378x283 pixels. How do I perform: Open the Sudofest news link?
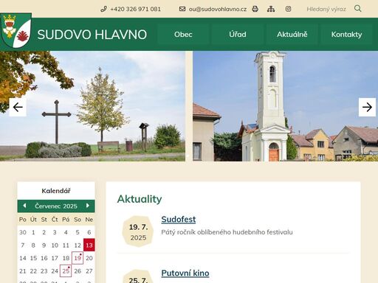[x=179, y=220]
